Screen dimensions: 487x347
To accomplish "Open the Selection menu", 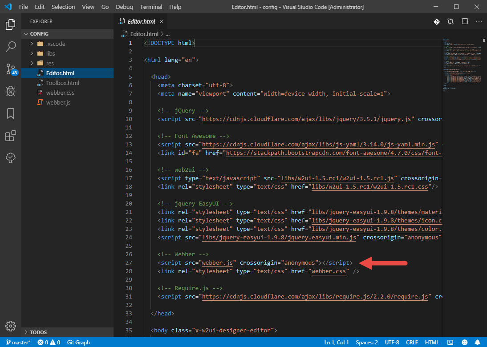I will pyautogui.click(x=63, y=7).
